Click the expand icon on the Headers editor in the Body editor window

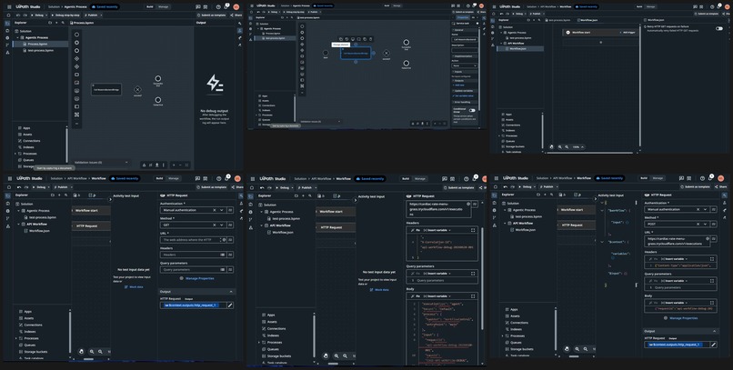(473, 230)
